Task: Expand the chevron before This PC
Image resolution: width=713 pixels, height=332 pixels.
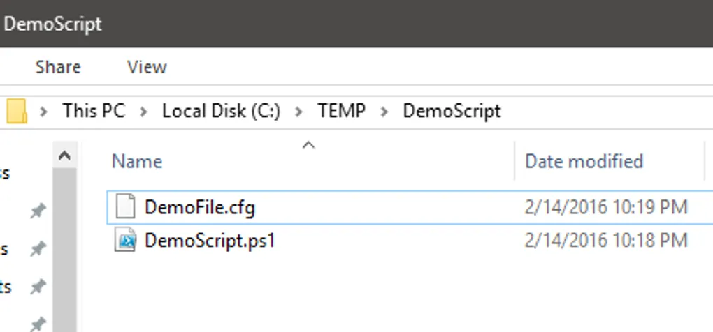Action: coord(44,112)
